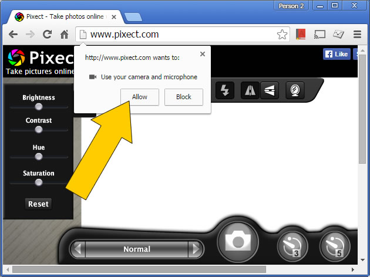Adjust the Saturation slider handle
The height and width of the screenshot is (277, 370).
point(39,183)
